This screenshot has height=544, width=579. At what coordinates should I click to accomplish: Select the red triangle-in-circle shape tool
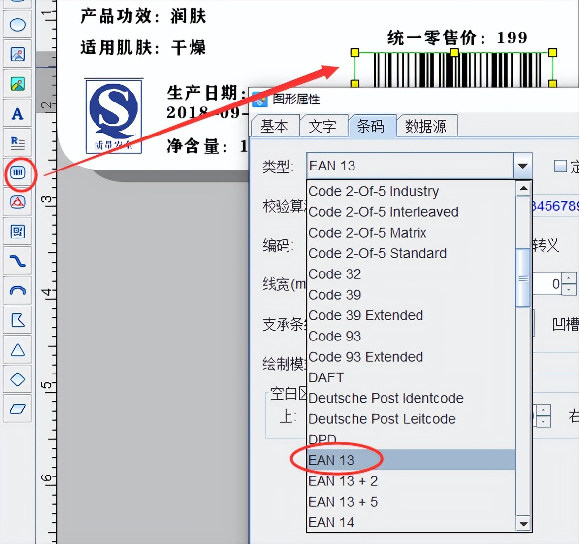[x=17, y=202]
